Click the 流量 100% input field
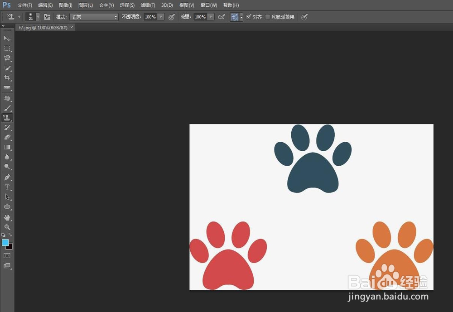453x312 pixels. pyautogui.click(x=200, y=17)
